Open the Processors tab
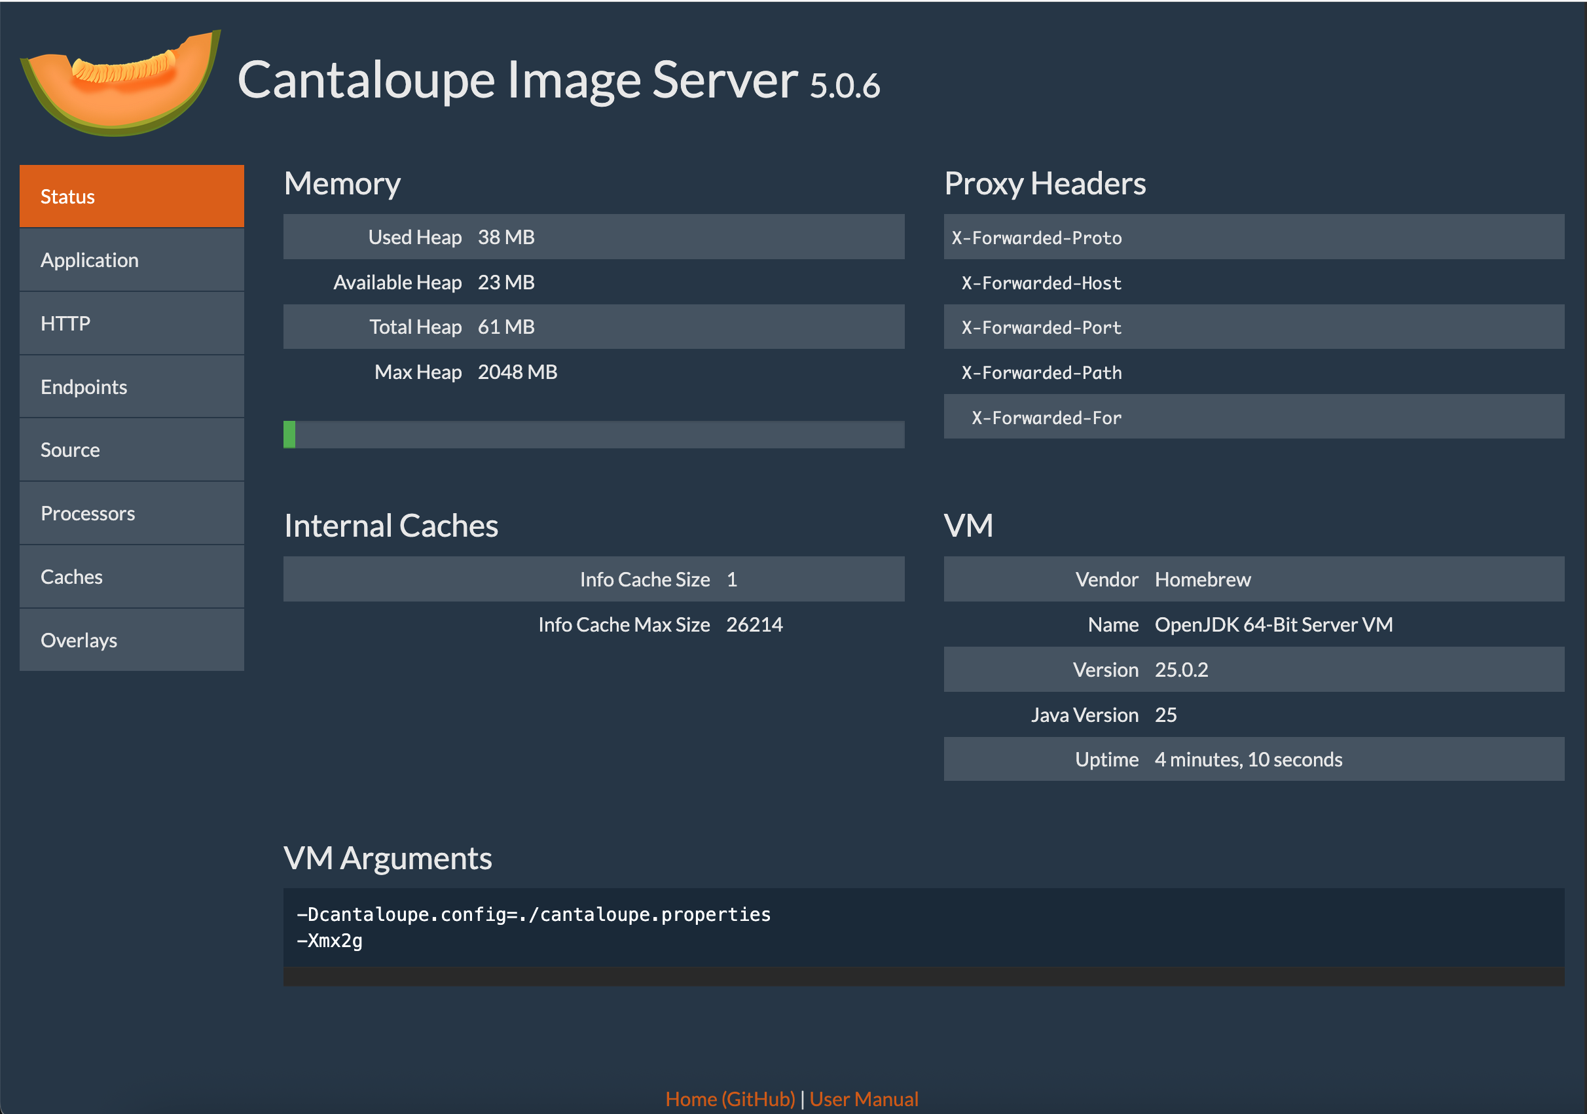Viewport: 1587px width, 1114px height. pyautogui.click(x=132, y=513)
